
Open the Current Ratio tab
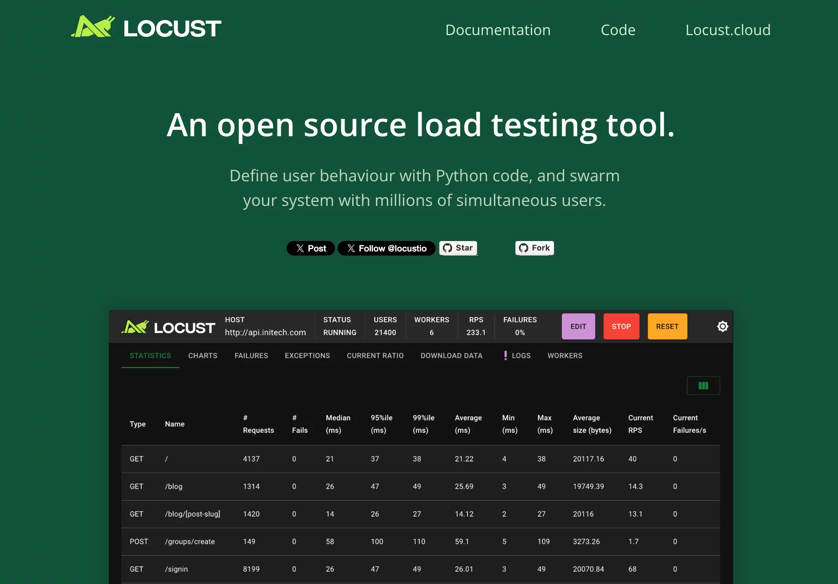375,356
